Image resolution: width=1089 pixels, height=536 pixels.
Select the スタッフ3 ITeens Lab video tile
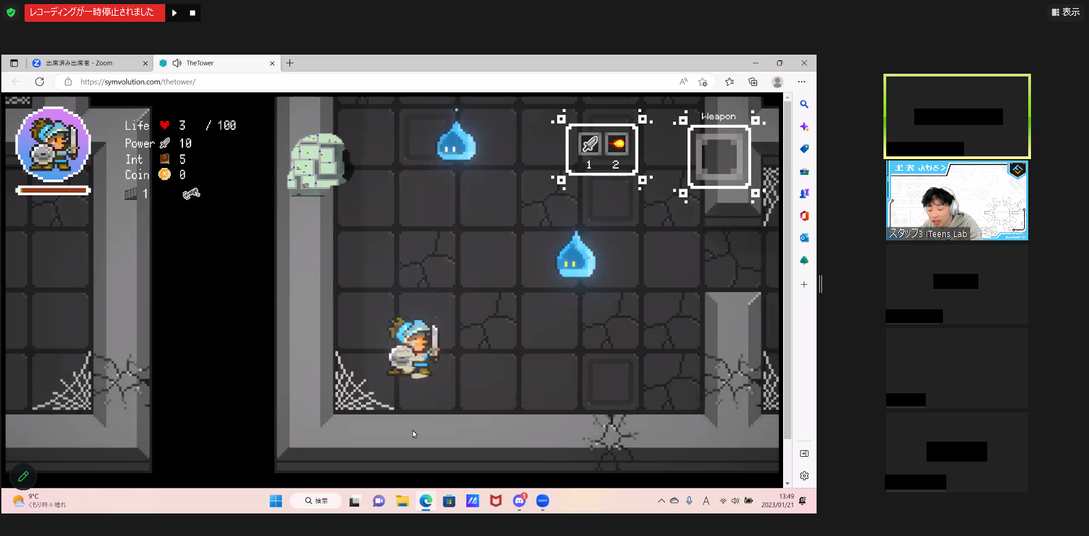(957, 201)
